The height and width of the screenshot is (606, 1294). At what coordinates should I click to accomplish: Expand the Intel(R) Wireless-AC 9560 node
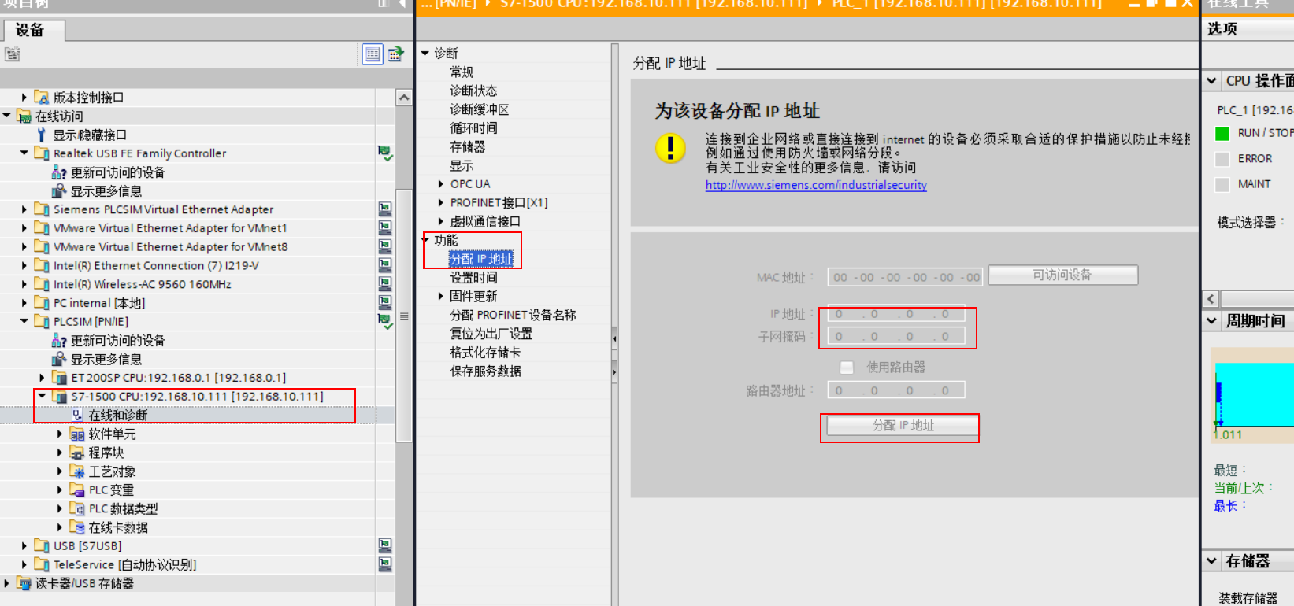click(24, 284)
